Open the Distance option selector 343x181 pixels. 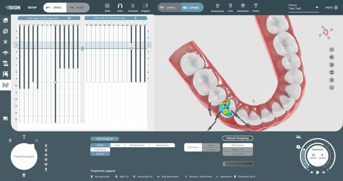click(x=193, y=147)
